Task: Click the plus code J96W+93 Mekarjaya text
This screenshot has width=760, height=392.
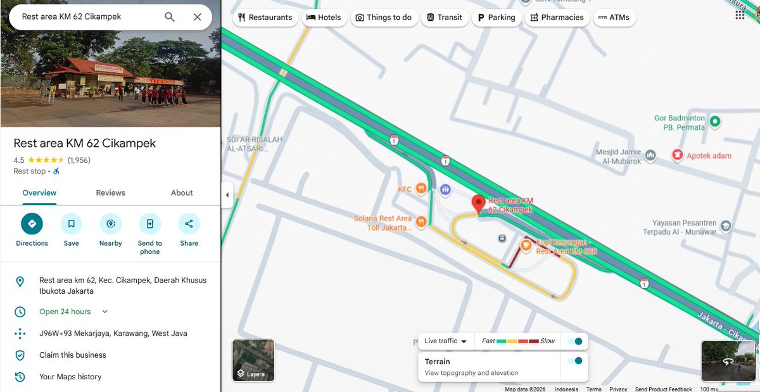Action: (113, 333)
